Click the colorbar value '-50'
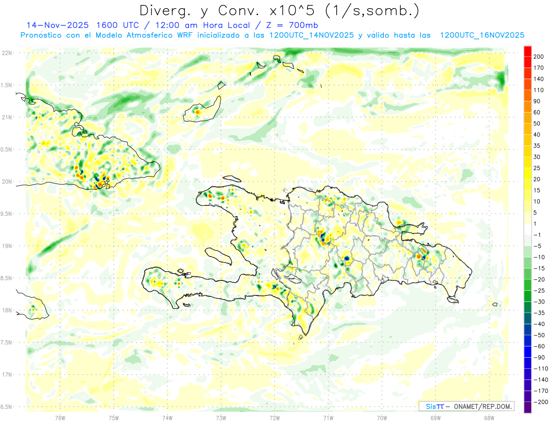 pyautogui.click(x=539, y=335)
